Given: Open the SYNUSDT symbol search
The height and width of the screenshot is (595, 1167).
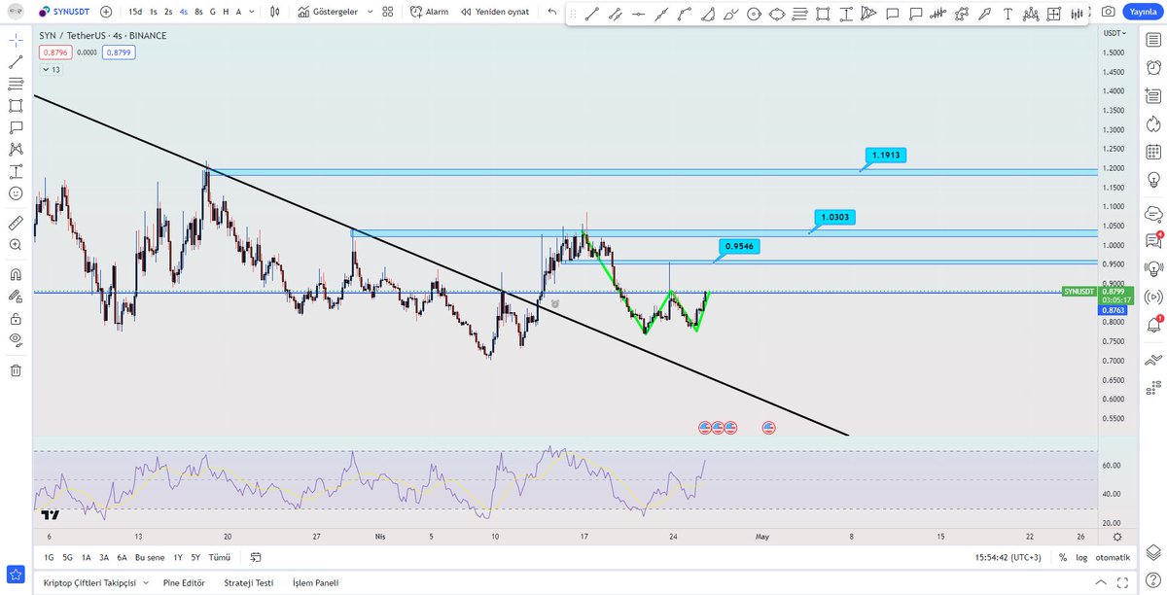Looking at the screenshot, I should click(x=64, y=12).
